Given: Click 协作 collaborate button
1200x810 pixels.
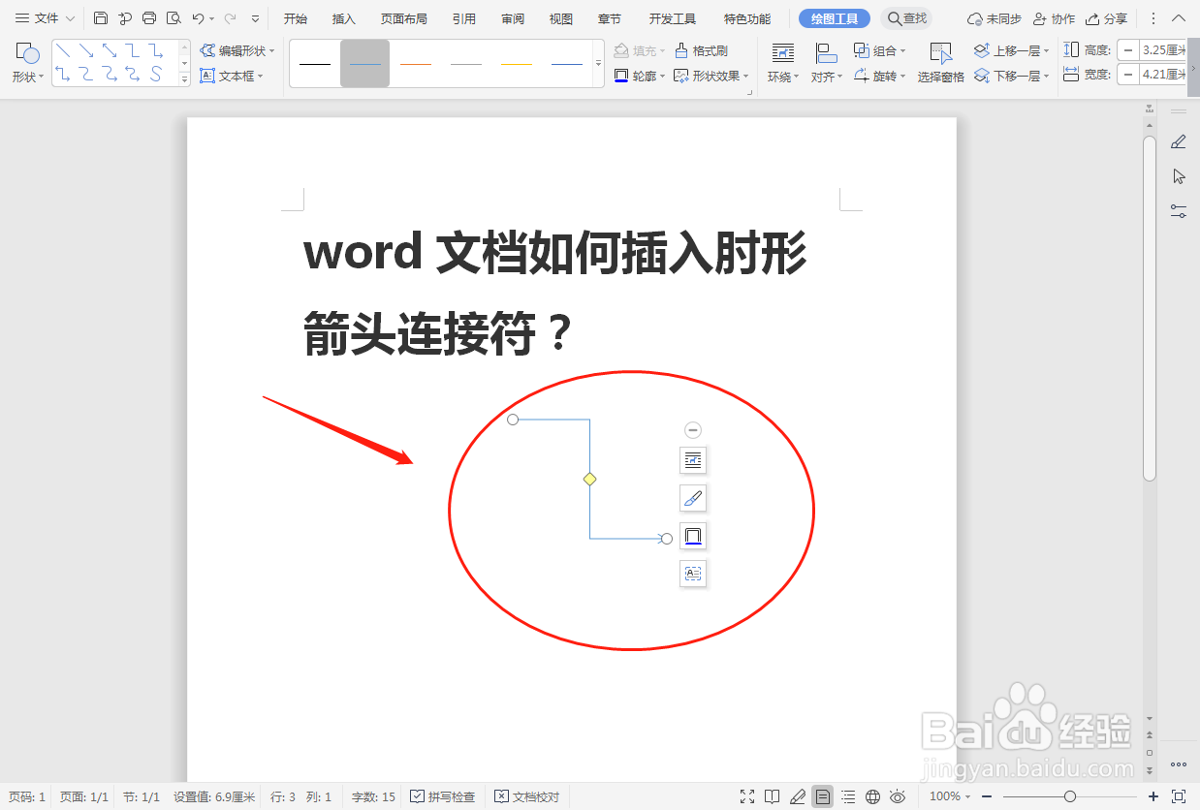Looking at the screenshot, I should pos(1055,18).
